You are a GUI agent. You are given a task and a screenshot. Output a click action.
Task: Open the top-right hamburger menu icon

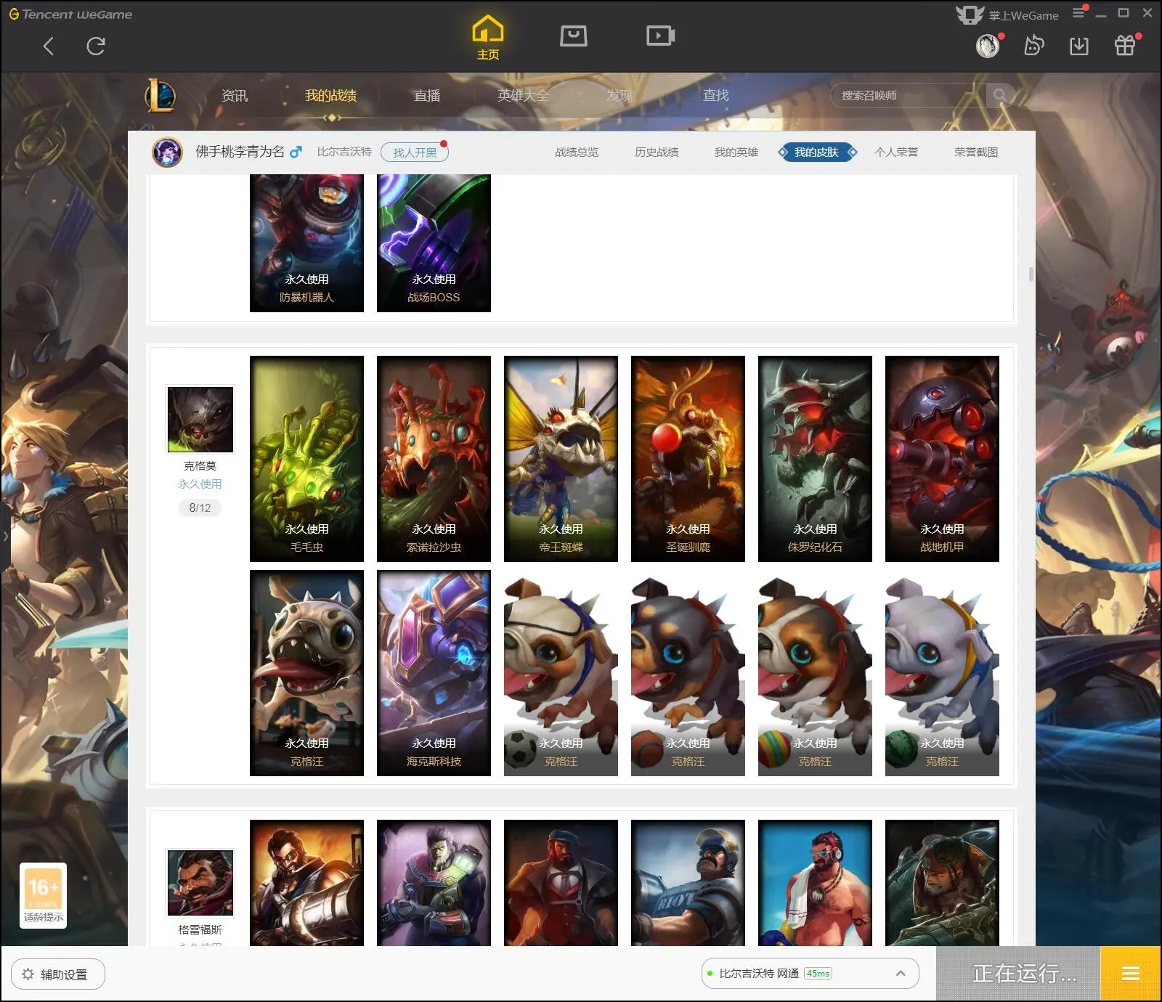click(x=1078, y=13)
